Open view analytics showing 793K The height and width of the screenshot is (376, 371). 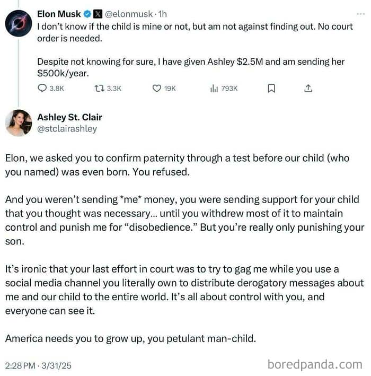coord(215,89)
